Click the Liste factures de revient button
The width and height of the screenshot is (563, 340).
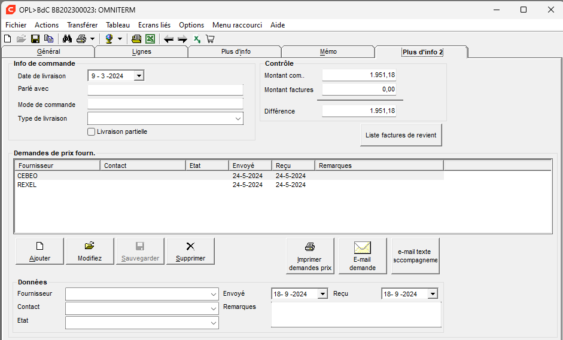tap(401, 135)
